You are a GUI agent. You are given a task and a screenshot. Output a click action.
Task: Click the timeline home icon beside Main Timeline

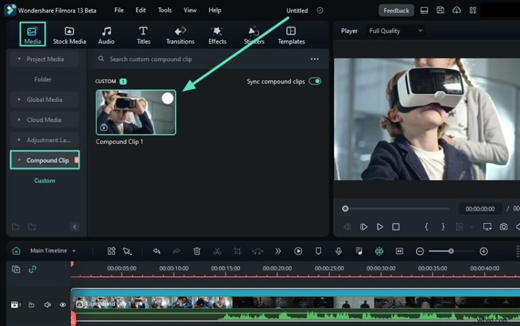(x=16, y=251)
